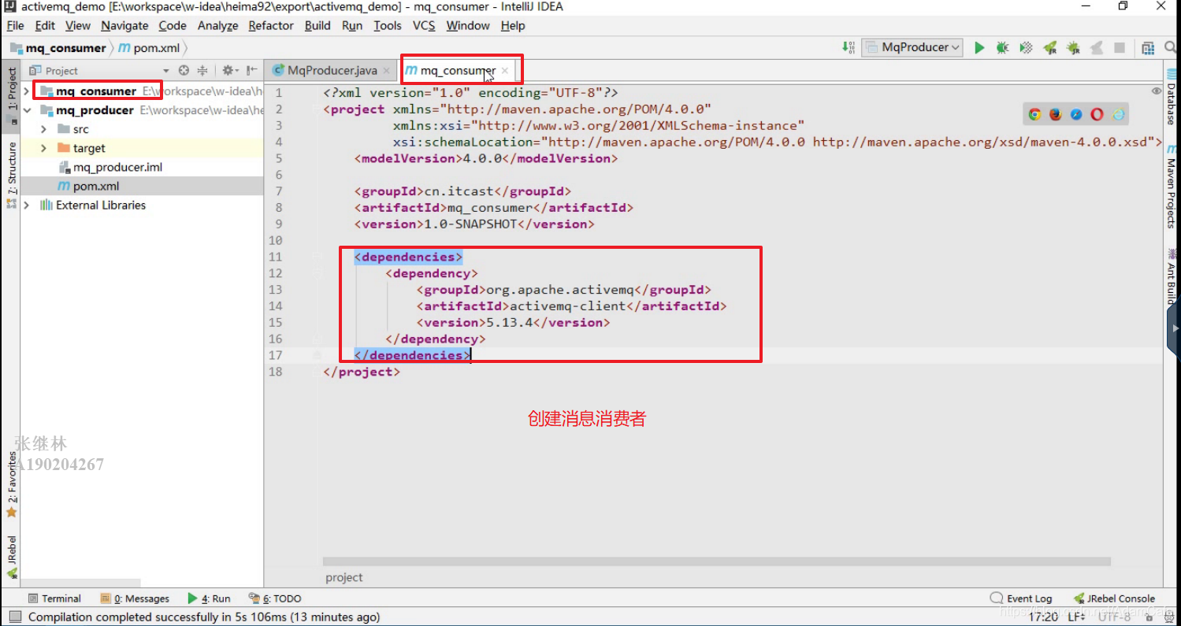Debug with JRebel bug icon
The image size is (1181, 626).
point(1073,48)
